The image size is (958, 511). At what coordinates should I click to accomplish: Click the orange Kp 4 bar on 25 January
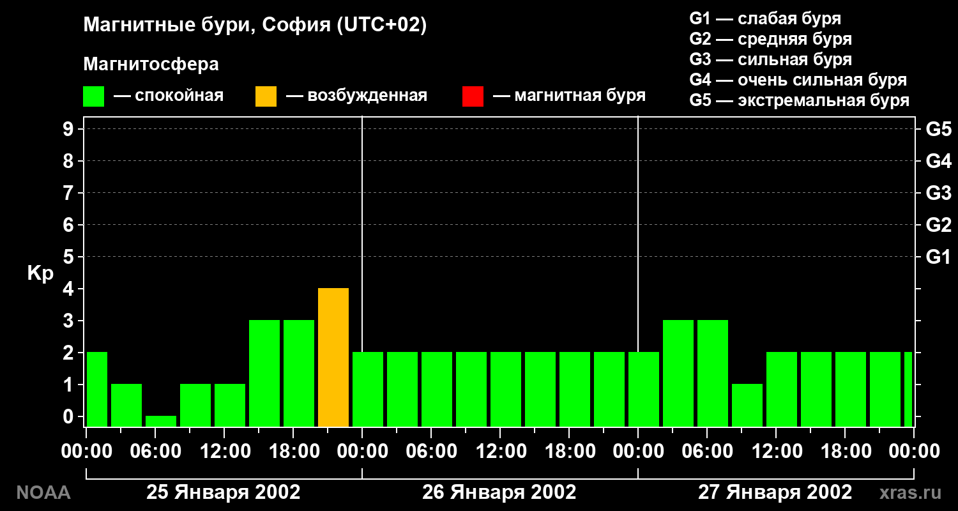[x=333, y=357]
